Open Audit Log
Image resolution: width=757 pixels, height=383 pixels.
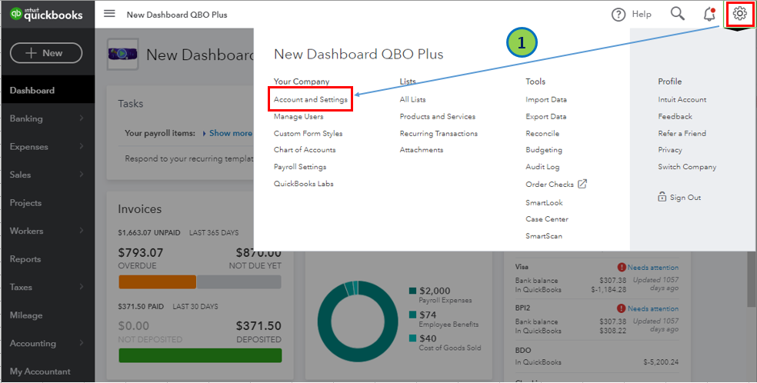click(542, 166)
